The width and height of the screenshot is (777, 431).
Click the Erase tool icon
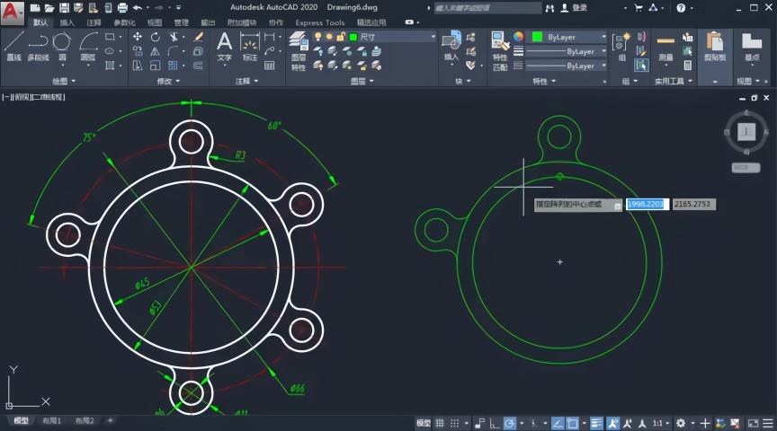tap(198, 37)
